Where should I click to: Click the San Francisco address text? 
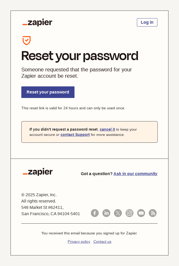[51, 214]
